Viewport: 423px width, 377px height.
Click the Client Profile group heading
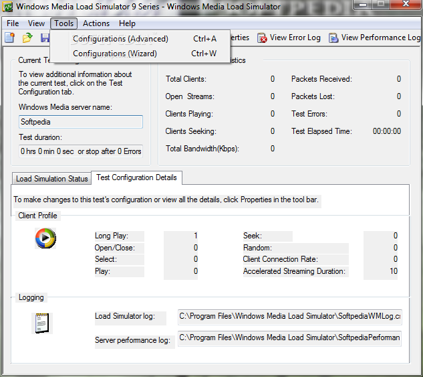[x=37, y=216]
